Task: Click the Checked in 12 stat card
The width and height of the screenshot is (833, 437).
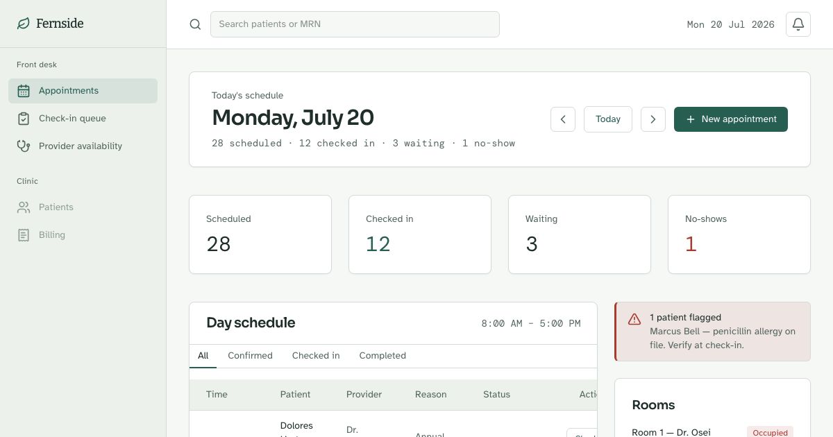Action: tap(420, 234)
